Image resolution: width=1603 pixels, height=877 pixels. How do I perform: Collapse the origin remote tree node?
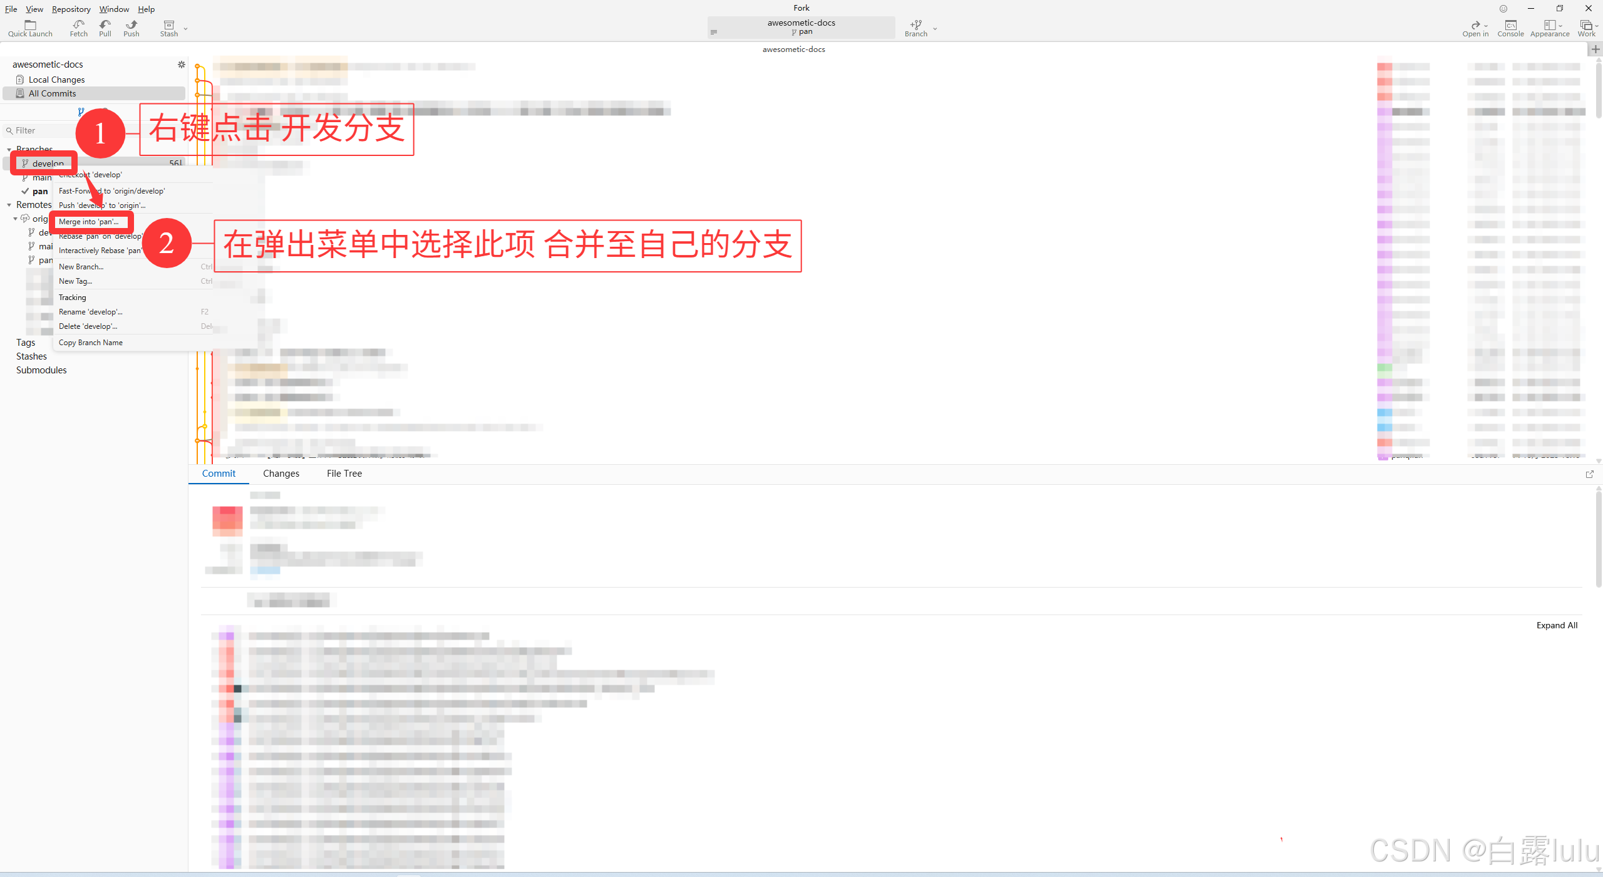(16, 219)
